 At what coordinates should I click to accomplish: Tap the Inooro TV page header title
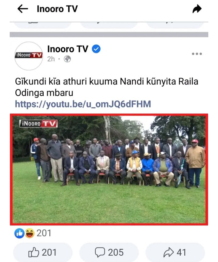[57, 9]
